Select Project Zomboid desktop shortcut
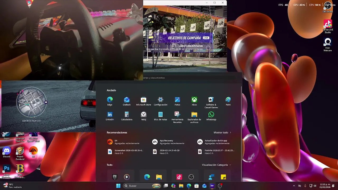Viewport: 338px width, 190px height. (20, 154)
